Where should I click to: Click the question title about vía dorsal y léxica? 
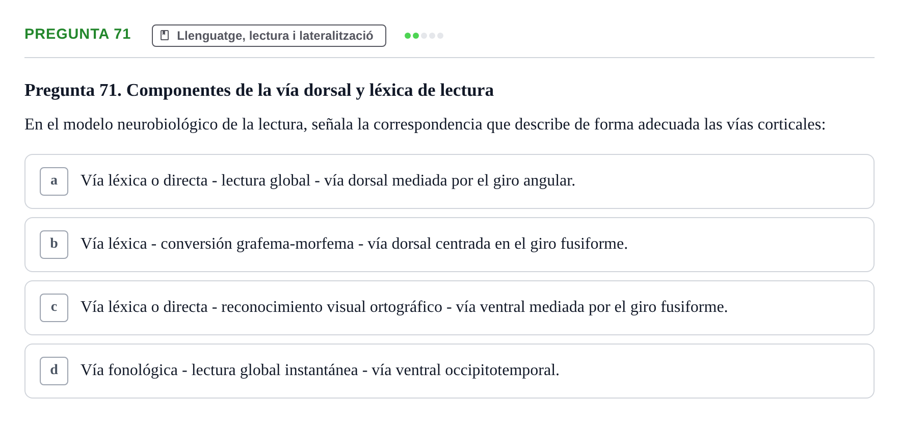(x=259, y=90)
